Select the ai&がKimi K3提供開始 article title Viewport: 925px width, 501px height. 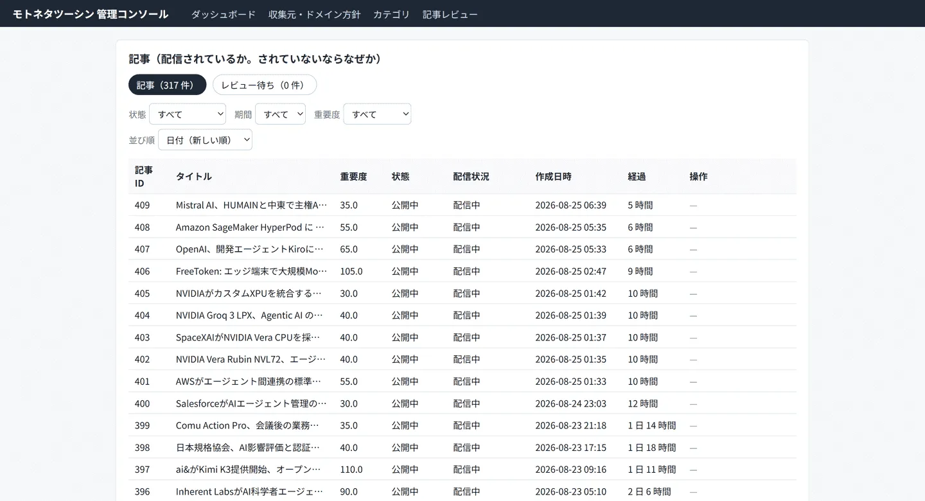[248, 470]
